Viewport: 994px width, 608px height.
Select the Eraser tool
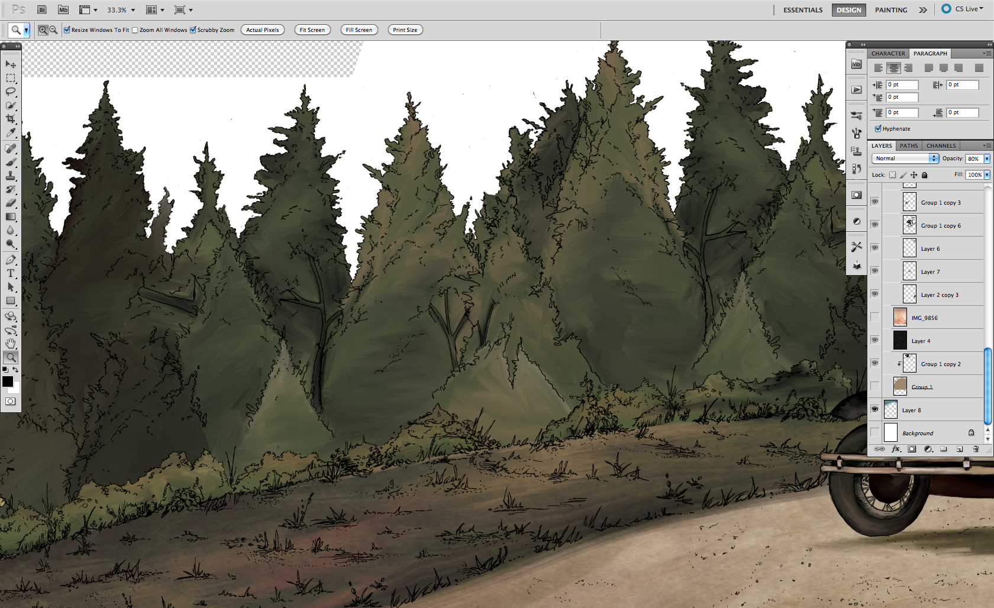(11, 203)
